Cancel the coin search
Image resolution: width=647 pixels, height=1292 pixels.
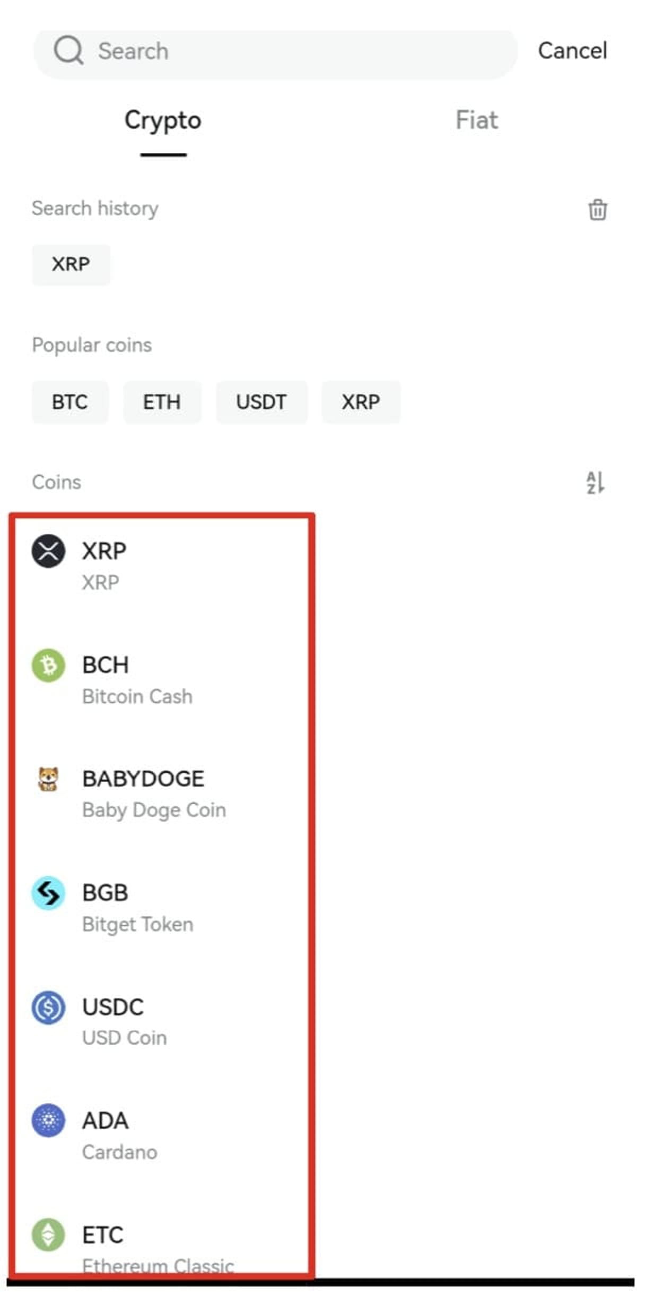[x=572, y=51]
